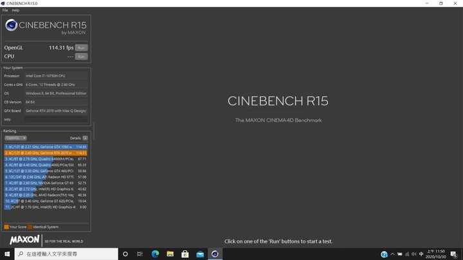Select ranking row 11 at 1.70 GHz
463x260 pixels.
(x=46, y=207)
